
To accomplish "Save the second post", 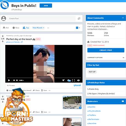I will click(44, 112).
